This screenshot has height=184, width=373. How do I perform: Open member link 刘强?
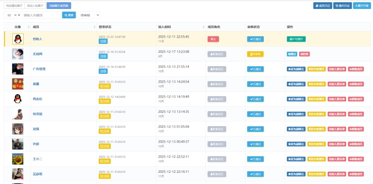coord(36,129)
